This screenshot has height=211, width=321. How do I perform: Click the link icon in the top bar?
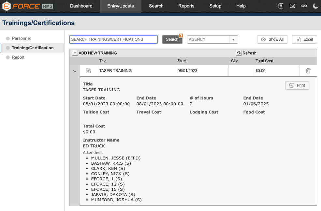click(304, 6)
